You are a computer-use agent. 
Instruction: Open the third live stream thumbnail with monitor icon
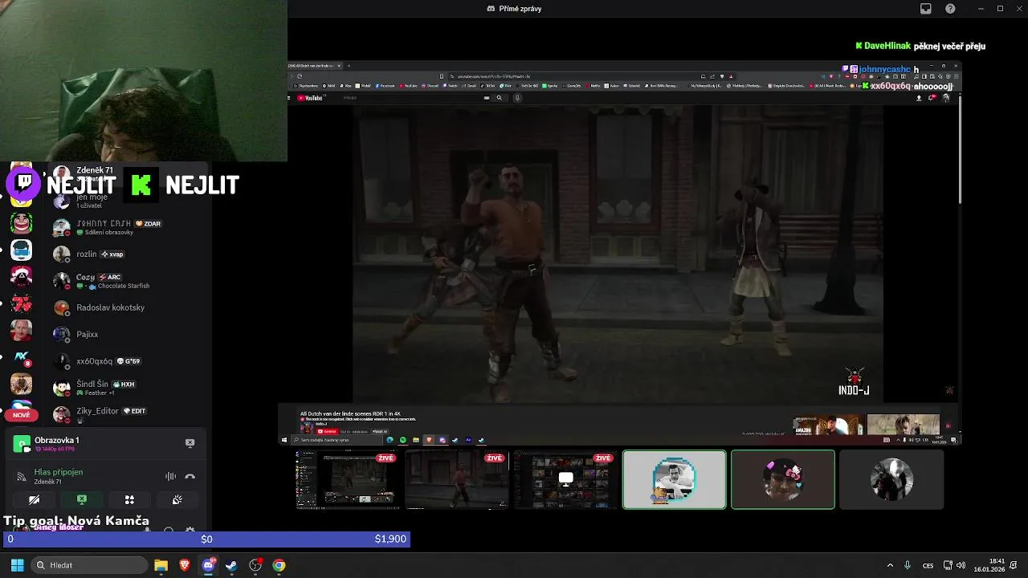565,480
